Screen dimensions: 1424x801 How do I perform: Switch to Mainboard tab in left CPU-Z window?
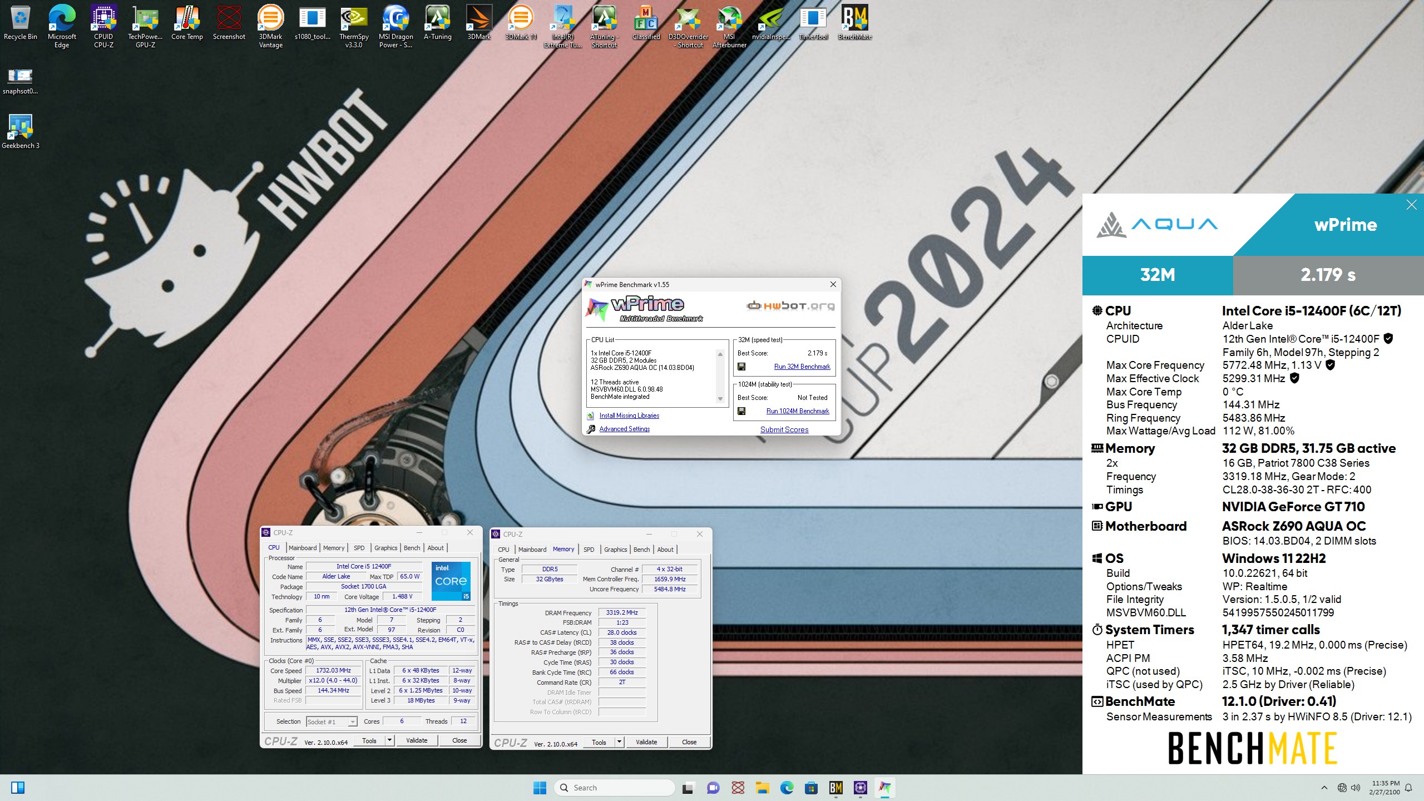[x=303, y=548]
